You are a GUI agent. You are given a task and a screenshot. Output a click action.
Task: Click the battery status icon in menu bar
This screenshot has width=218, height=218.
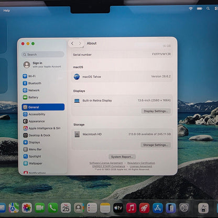pos(200,8)
